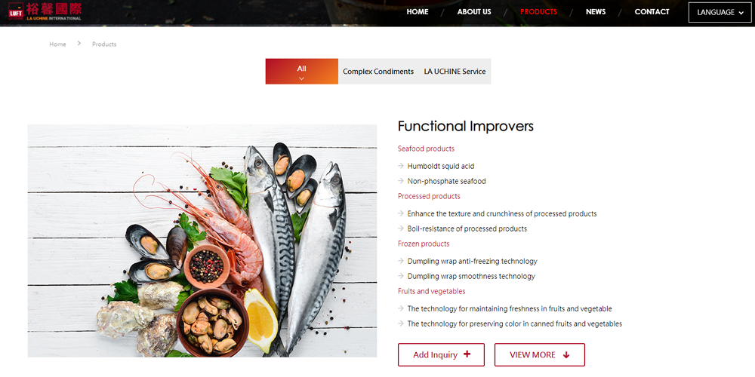
Task: Click the arrow beside Boil-resistance of processed products
Action: (x=401, y=228)
